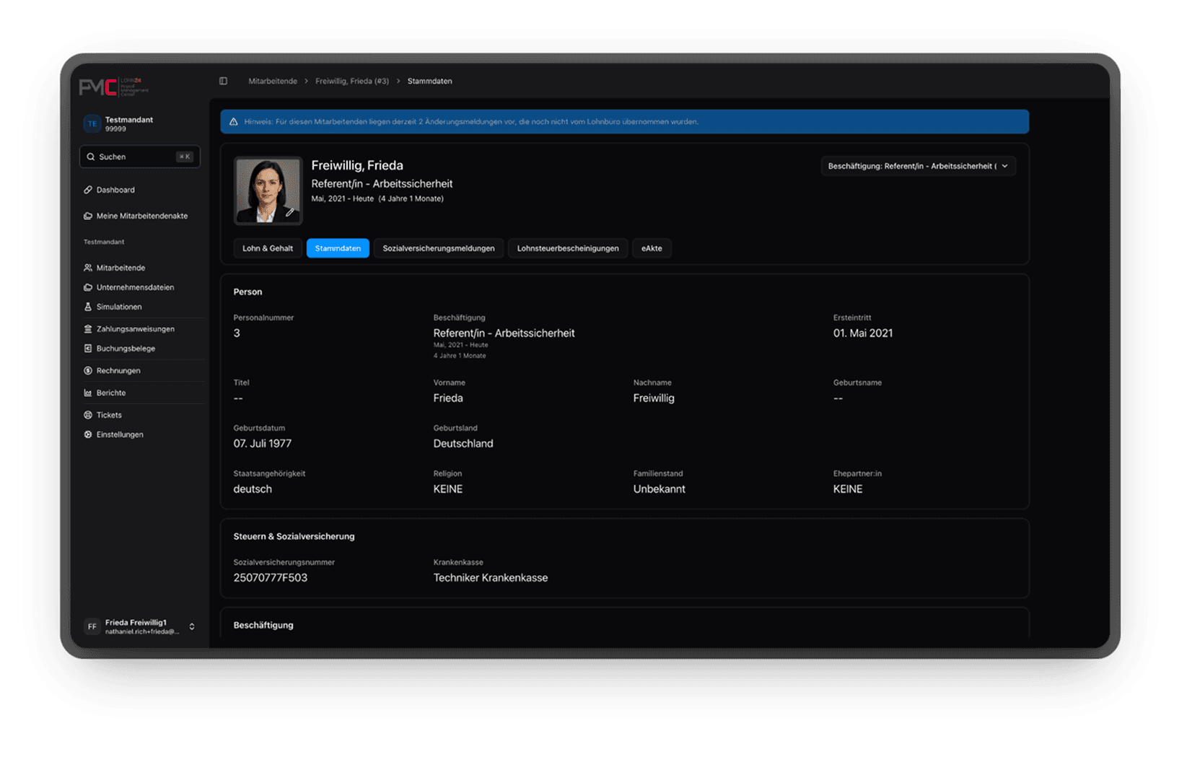Open Simulationen flask icon
This screenshot has height=757, width=1187.
pyautogui.click(x=88, y=307)
